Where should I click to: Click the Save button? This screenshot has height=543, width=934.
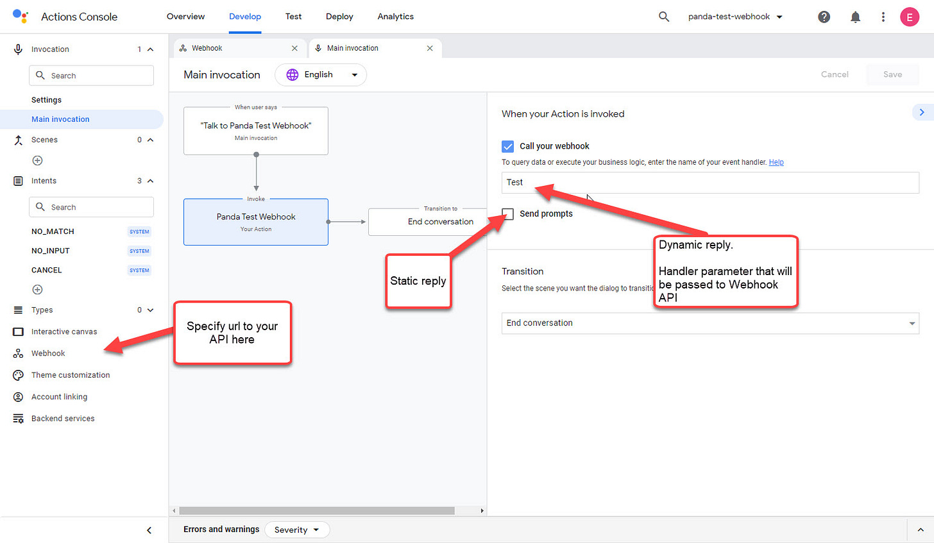pyautogui.click(x=892, y=74)
